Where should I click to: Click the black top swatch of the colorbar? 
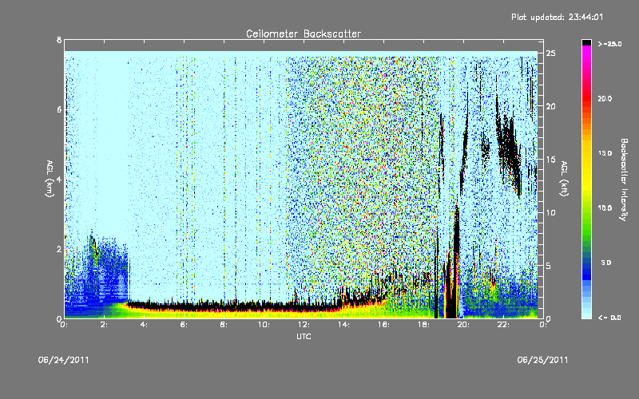point(586,42)
